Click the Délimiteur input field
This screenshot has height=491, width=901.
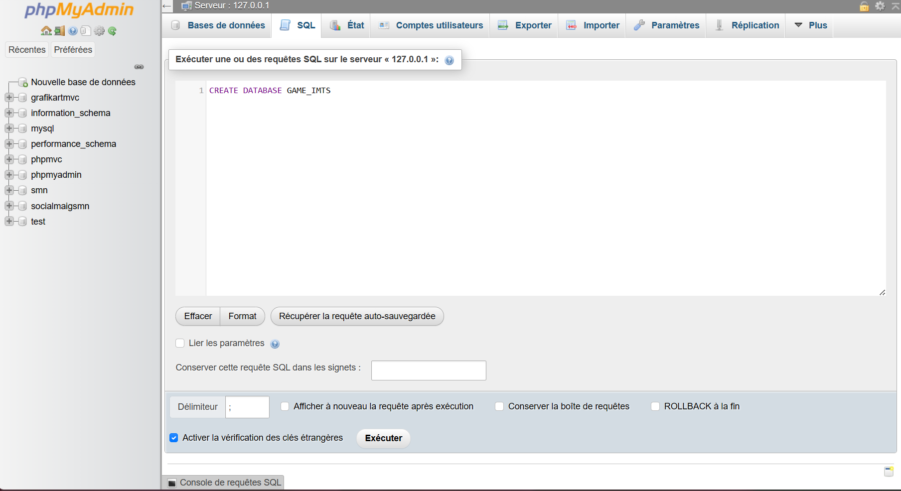(x=247, y=407)
